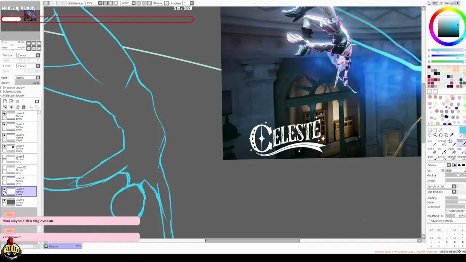The height and width of the screenshot is (262, 466).
Task: Select Layer3 in the layer list
Action: coord(19,181)
